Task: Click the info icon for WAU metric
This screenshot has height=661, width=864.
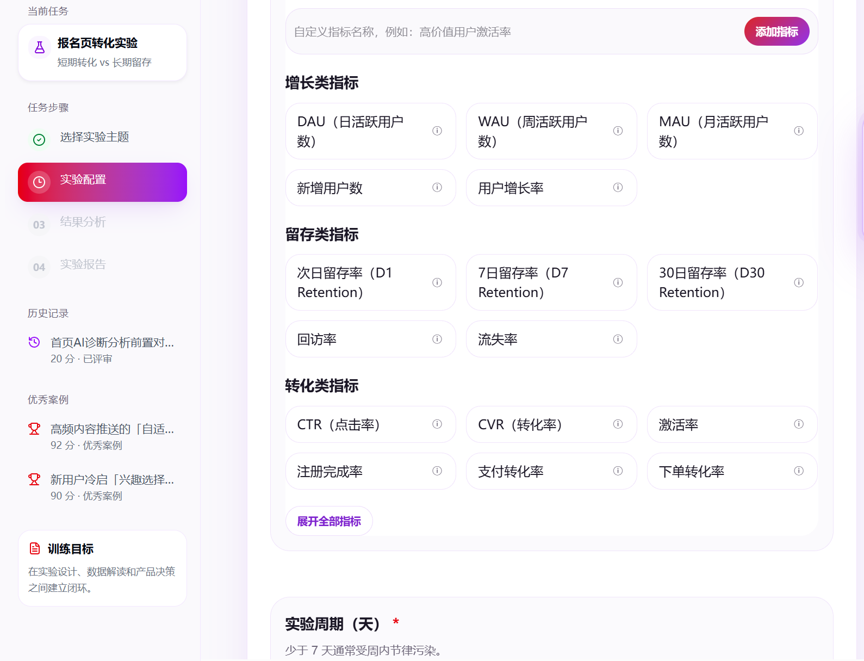Action: (x=618, y=131)
